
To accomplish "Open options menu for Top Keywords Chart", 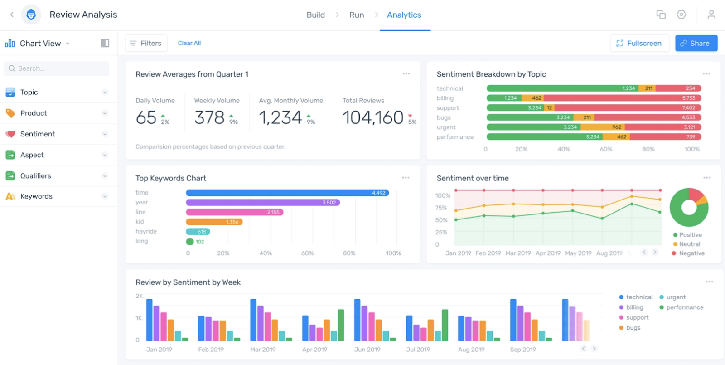I will (x=406, y=178).
